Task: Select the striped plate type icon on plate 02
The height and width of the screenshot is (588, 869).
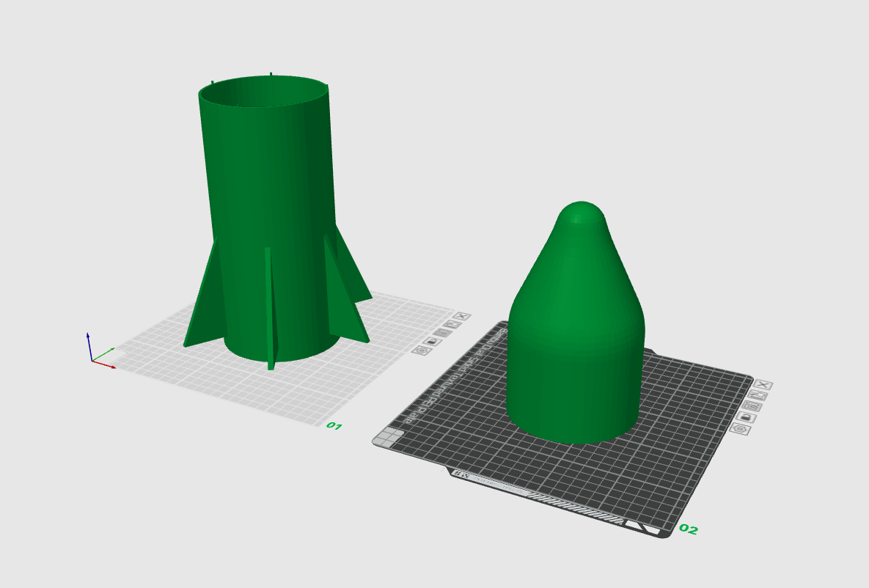Action: pos(752,406)
